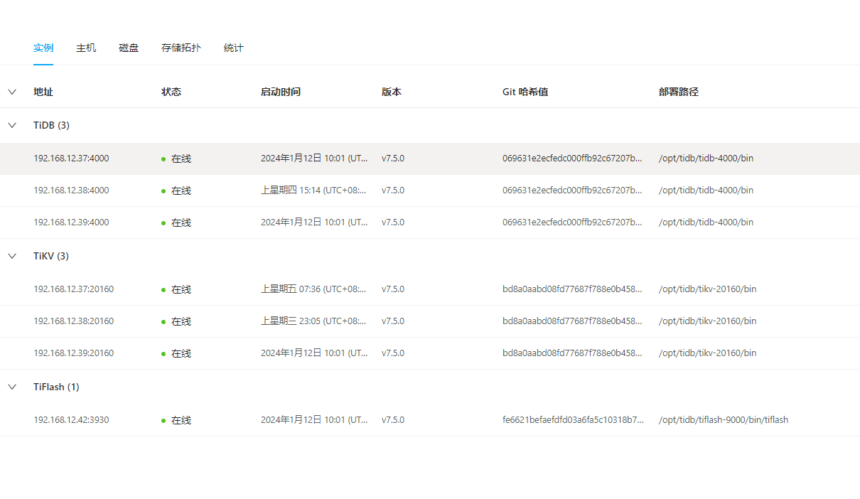Click path /opt/tidb/tiflash-9000/bin/tiflash
860x499 pixels.
pos(724,420)
